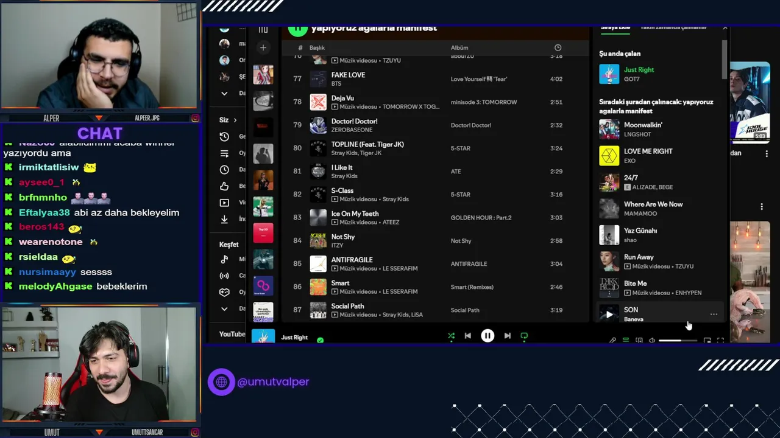Click the Just Right now-playing cover in player bar

(x=263, y=336)
